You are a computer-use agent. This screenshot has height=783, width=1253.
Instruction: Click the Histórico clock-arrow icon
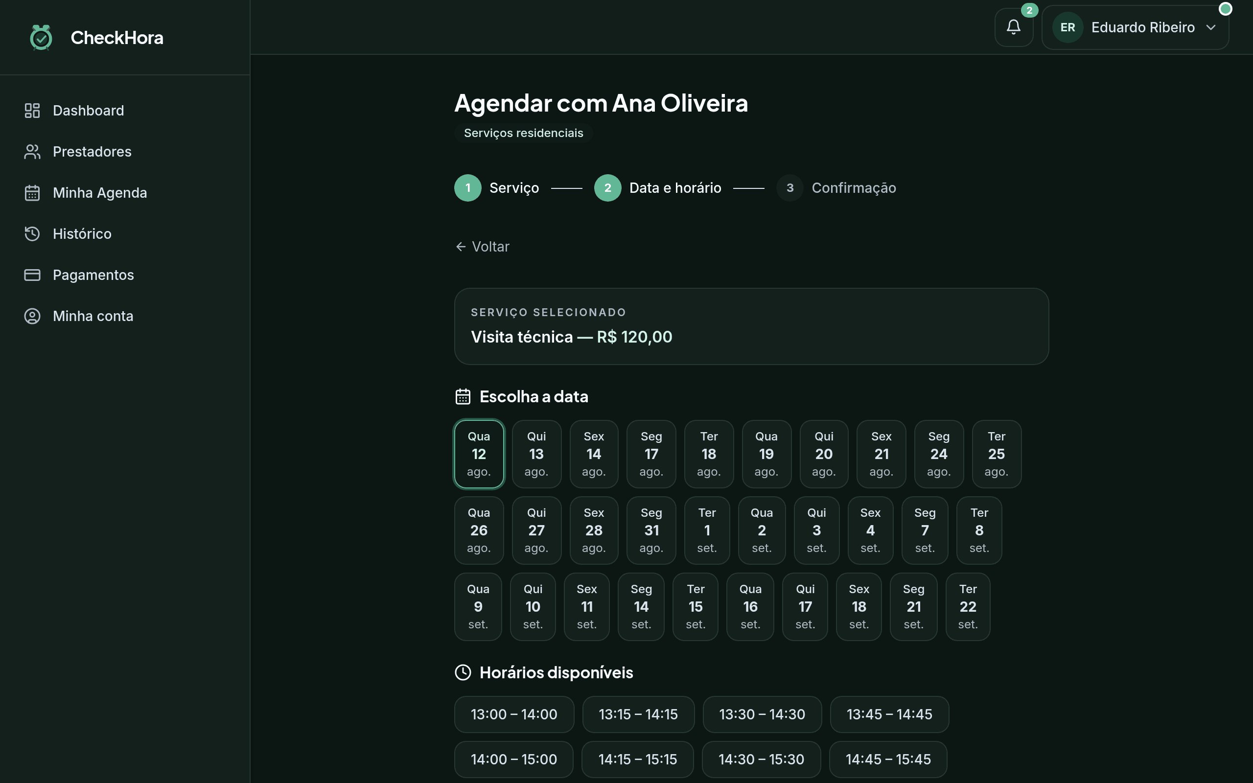pos(32,233)
